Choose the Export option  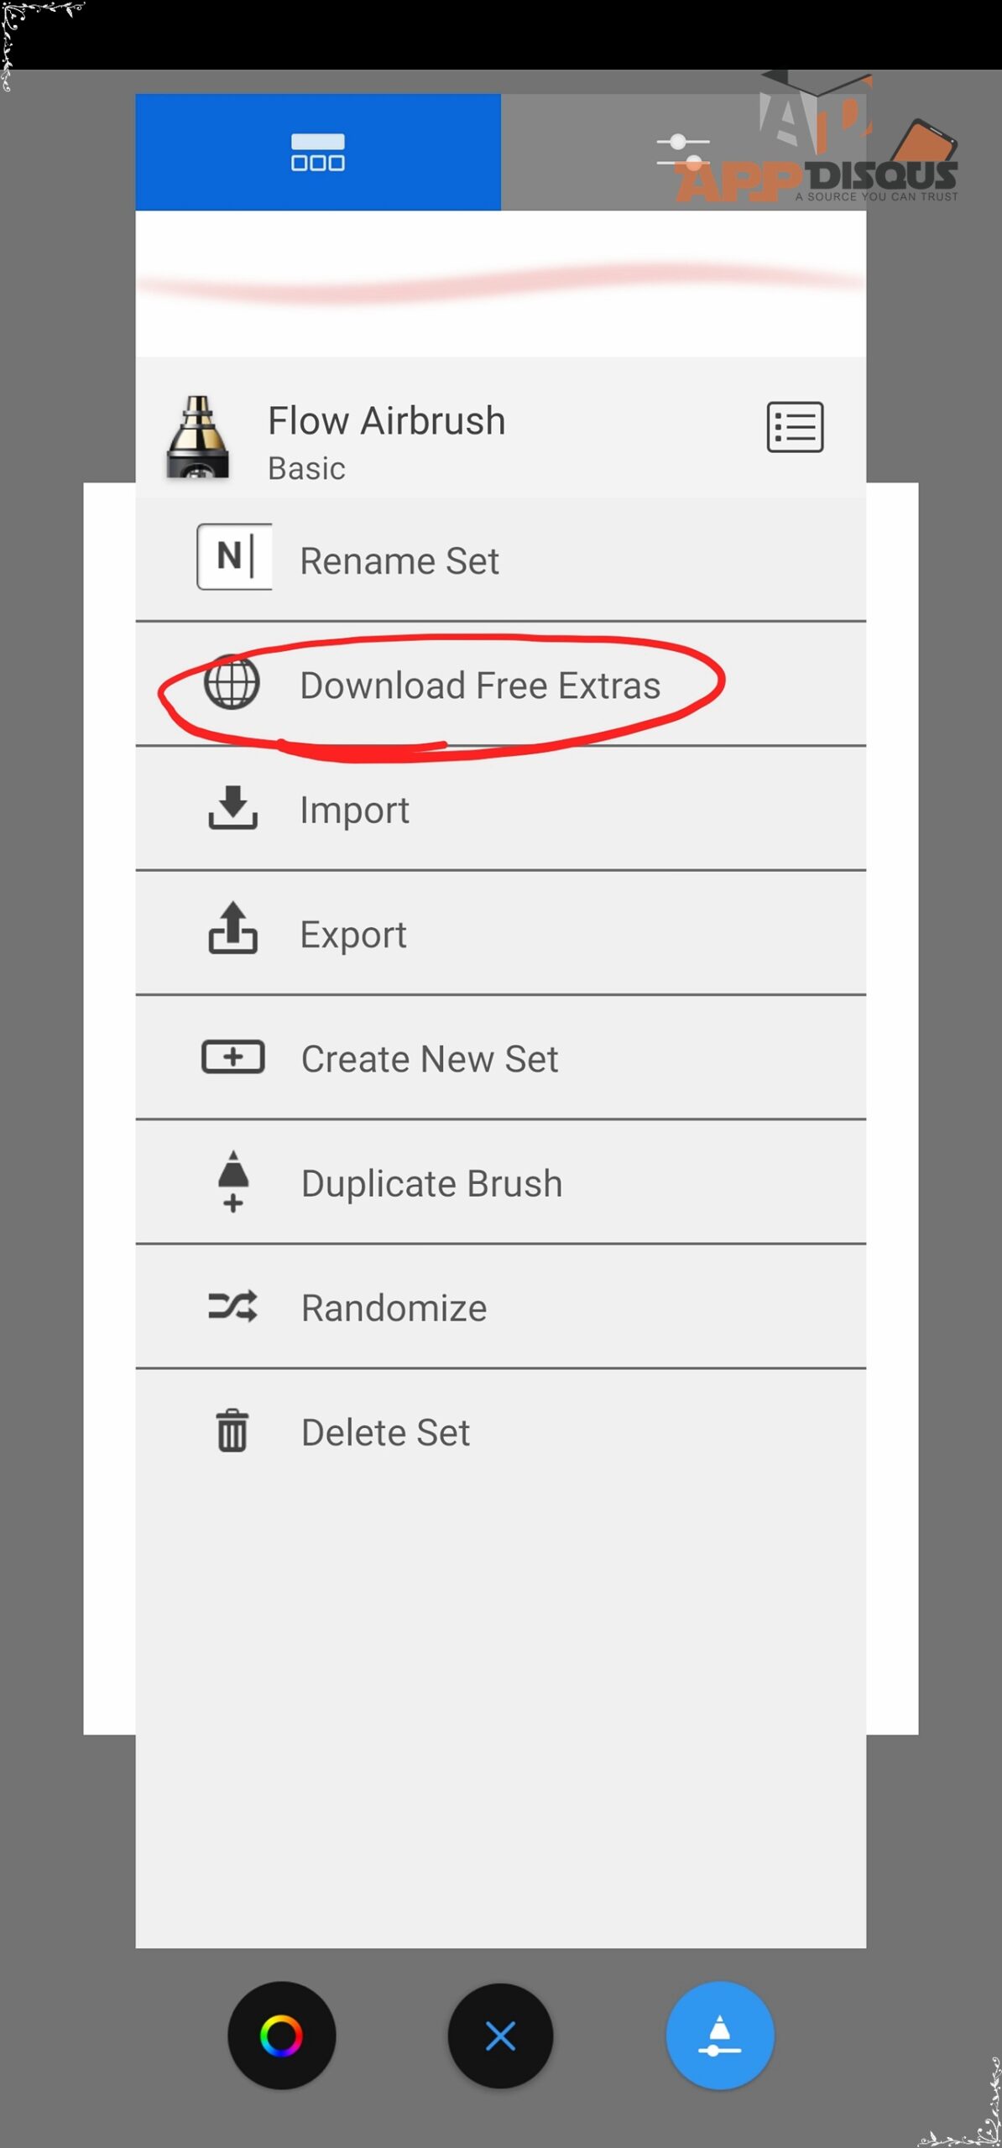501,934
